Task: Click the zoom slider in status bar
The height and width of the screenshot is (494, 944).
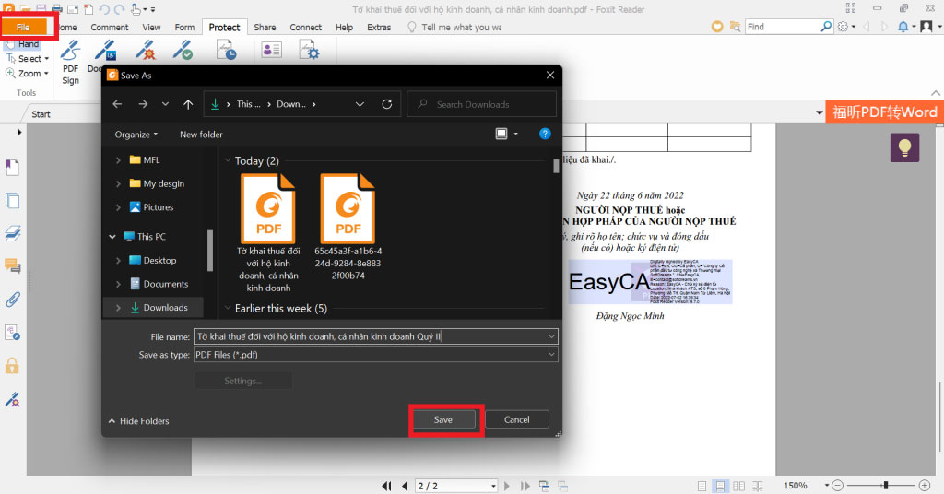Action: (885, 485)
